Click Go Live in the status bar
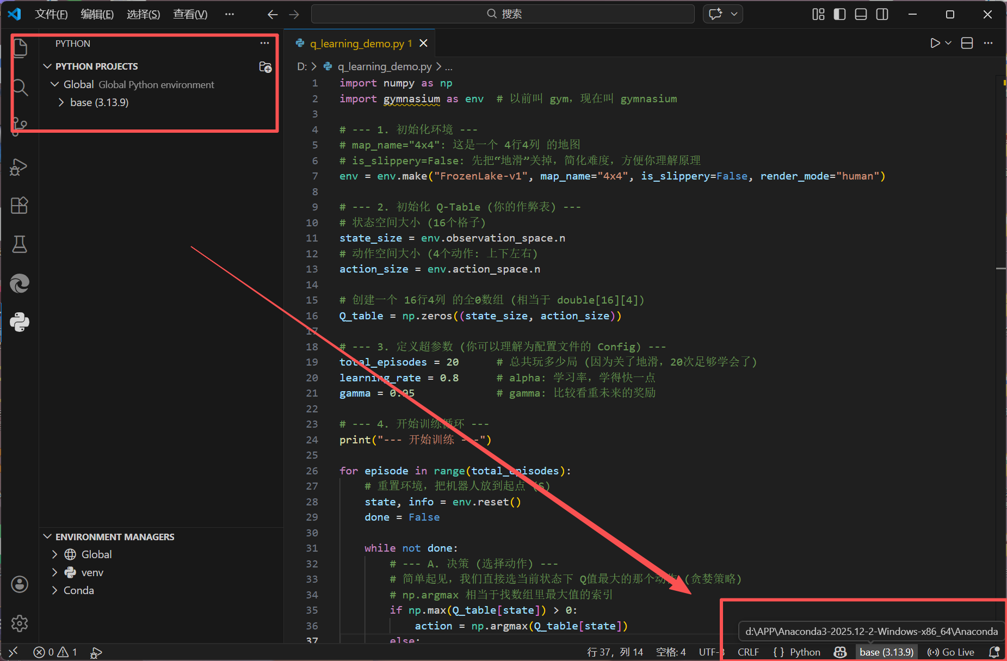This screenshot has width=1007, height=661. (950, 652)
